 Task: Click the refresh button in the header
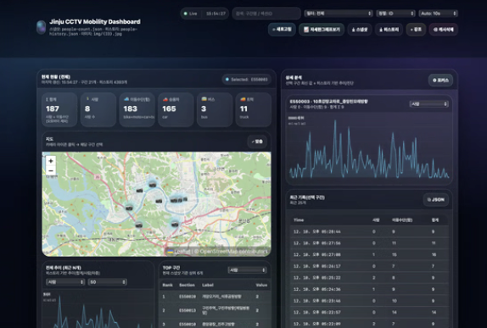pos(282,30)
